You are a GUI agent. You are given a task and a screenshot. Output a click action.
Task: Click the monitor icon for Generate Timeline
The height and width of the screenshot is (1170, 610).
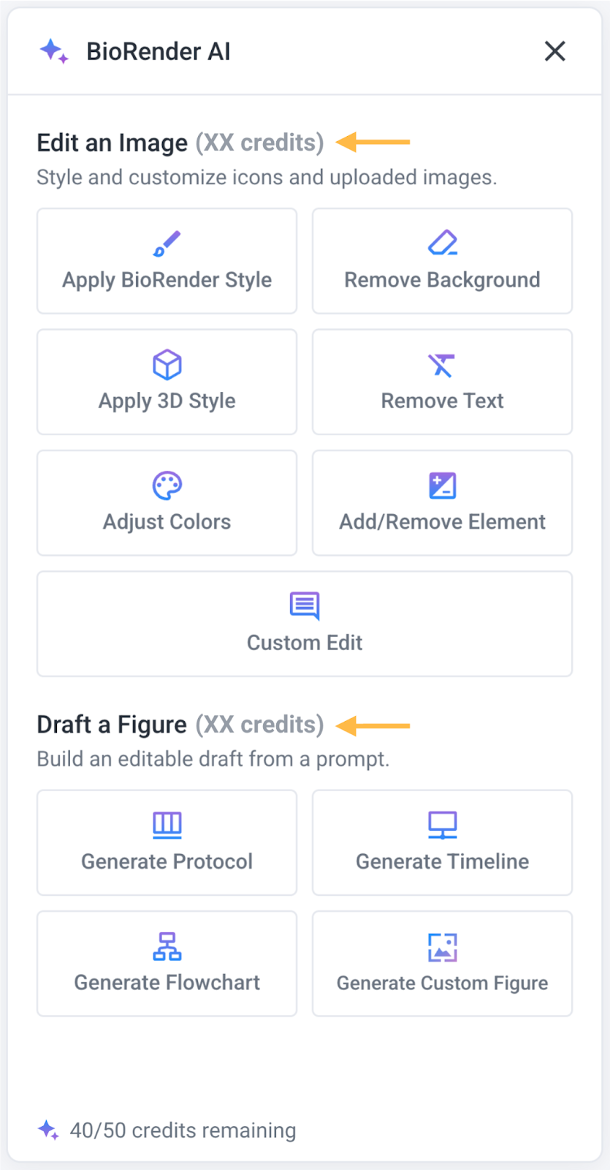pyautogui.click(x=442, y=825)
